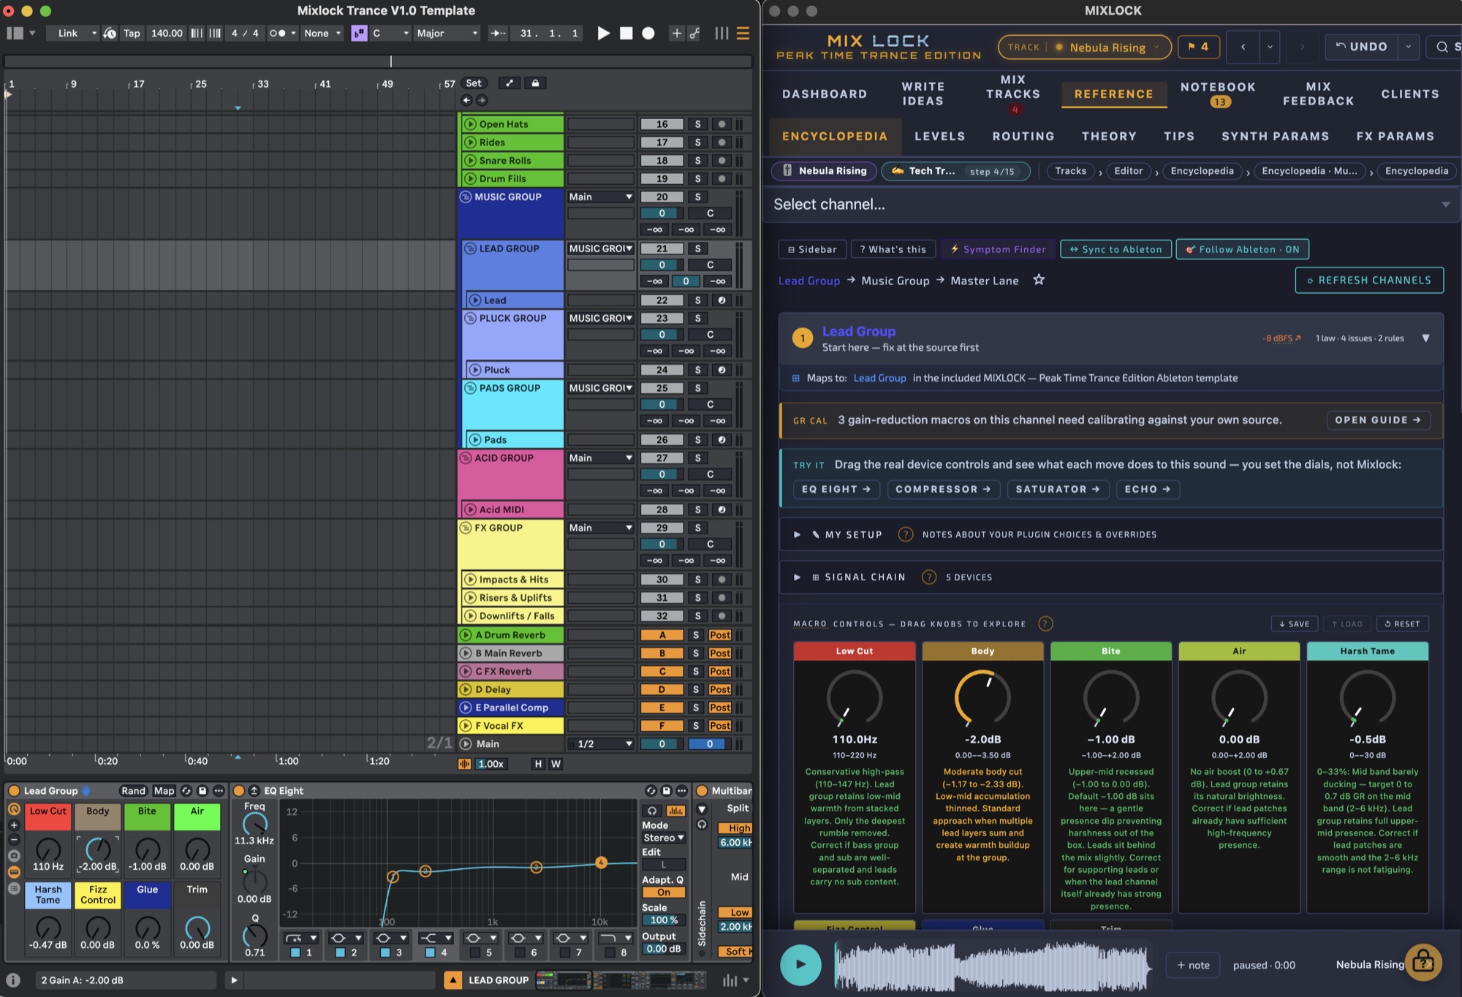The width and height of the screenshot is (1462, 997).
Task: Solo the D Delay return track
Action: tap(696, 689)
